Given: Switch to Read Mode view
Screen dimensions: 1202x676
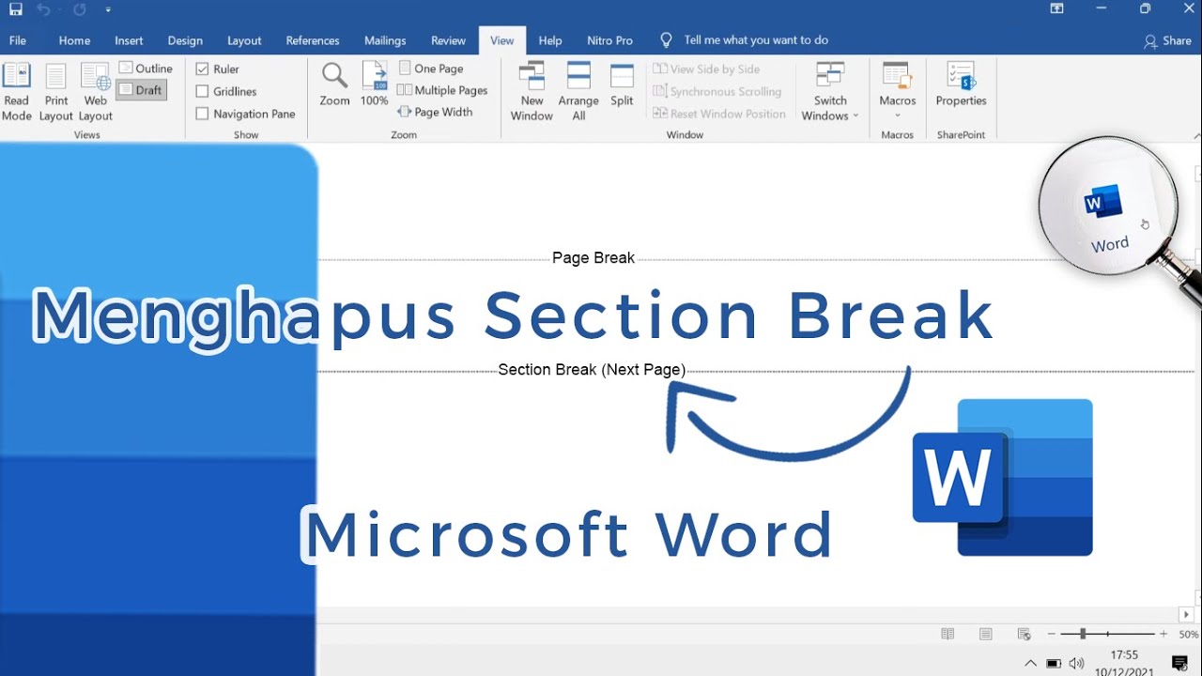Looking at the screenshot, I should pyautogui.click(x=17, y=92).
